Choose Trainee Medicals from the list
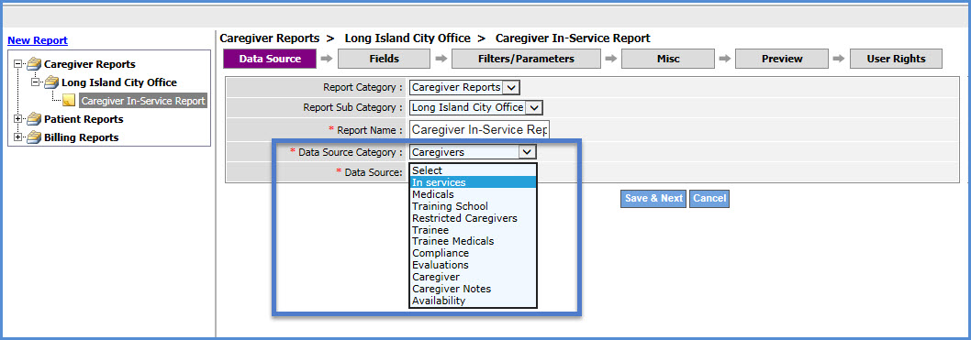 click(x=474, y=241)
